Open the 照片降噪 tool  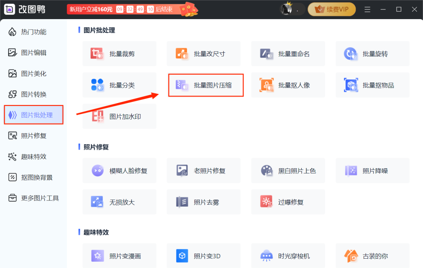point(372,170)
